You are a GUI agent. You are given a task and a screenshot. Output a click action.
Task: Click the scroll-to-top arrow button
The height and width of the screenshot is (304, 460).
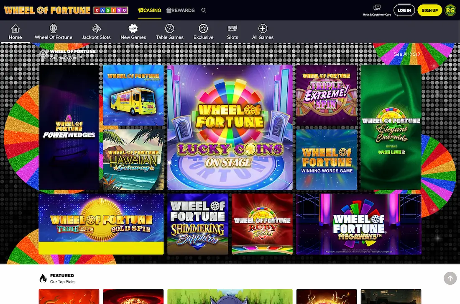(x=450, y=278)
